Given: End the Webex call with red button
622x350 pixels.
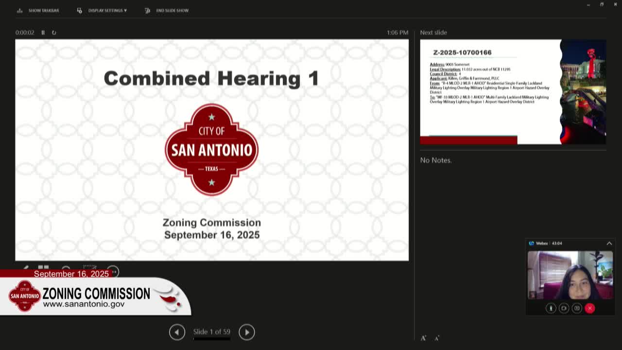Looking at the screenshot, I should pos(590,308).
